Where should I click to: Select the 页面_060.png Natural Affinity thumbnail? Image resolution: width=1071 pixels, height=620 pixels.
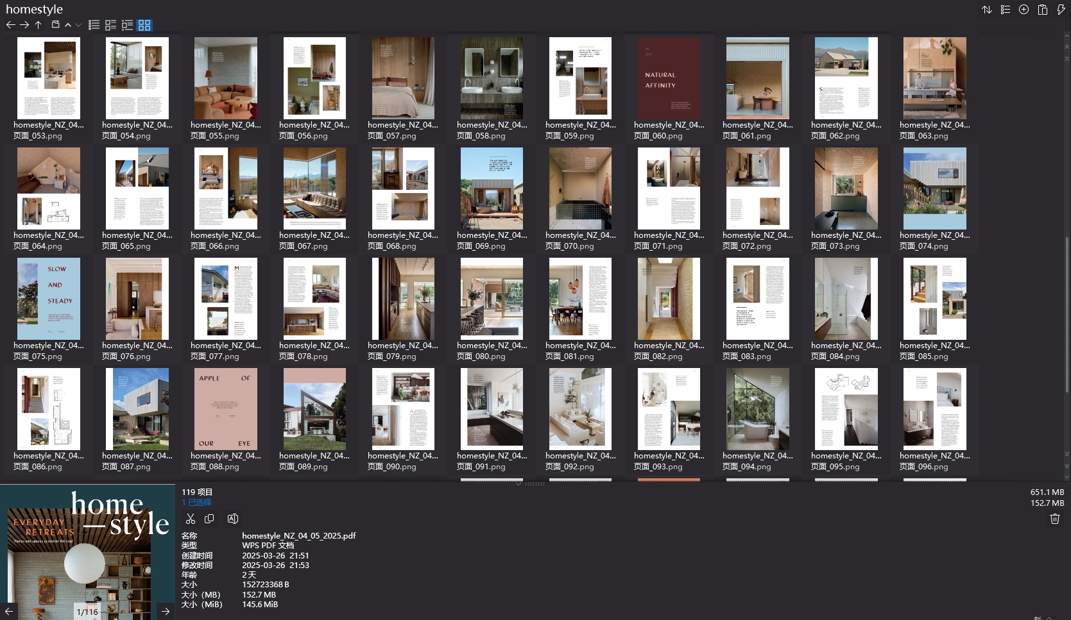tap(669, 78)
